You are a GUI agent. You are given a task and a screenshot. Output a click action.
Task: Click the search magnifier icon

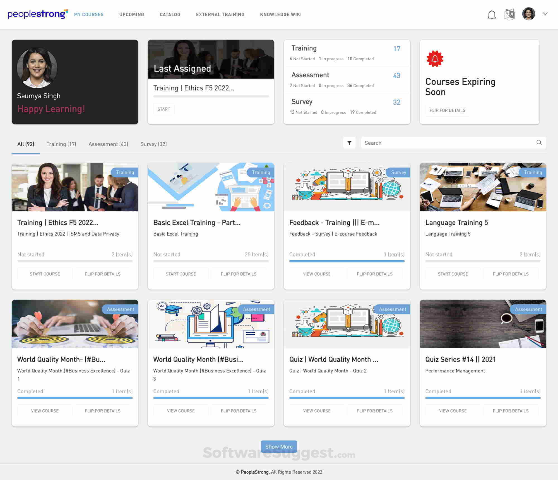click(539, 143)
